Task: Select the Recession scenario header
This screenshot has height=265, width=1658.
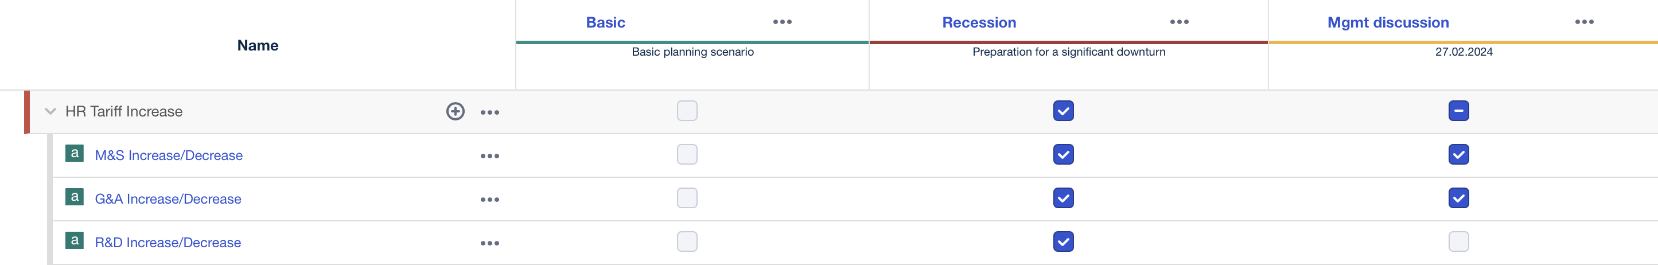Action: [x=979, y=22]
